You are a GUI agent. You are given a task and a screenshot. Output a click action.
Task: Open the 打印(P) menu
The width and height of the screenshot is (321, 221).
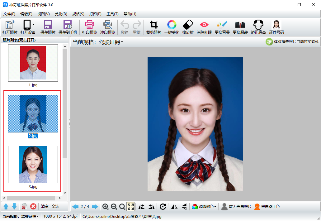(x=95, y=14)
